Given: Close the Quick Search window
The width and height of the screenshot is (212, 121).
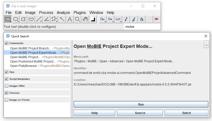Looking at the screenshot, I should [206, 36].
